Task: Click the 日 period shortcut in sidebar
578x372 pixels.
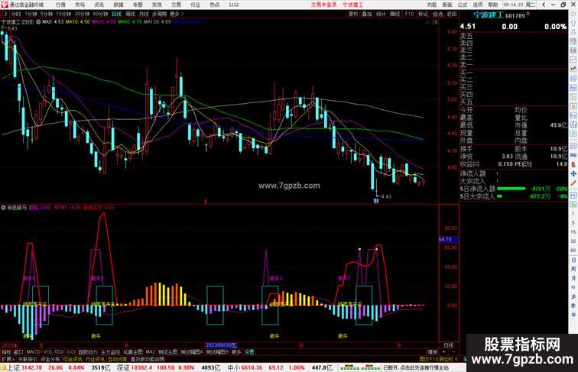Action: [x=573, y=260]
